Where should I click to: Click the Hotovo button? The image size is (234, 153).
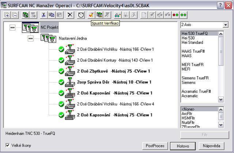pos(183,146)
